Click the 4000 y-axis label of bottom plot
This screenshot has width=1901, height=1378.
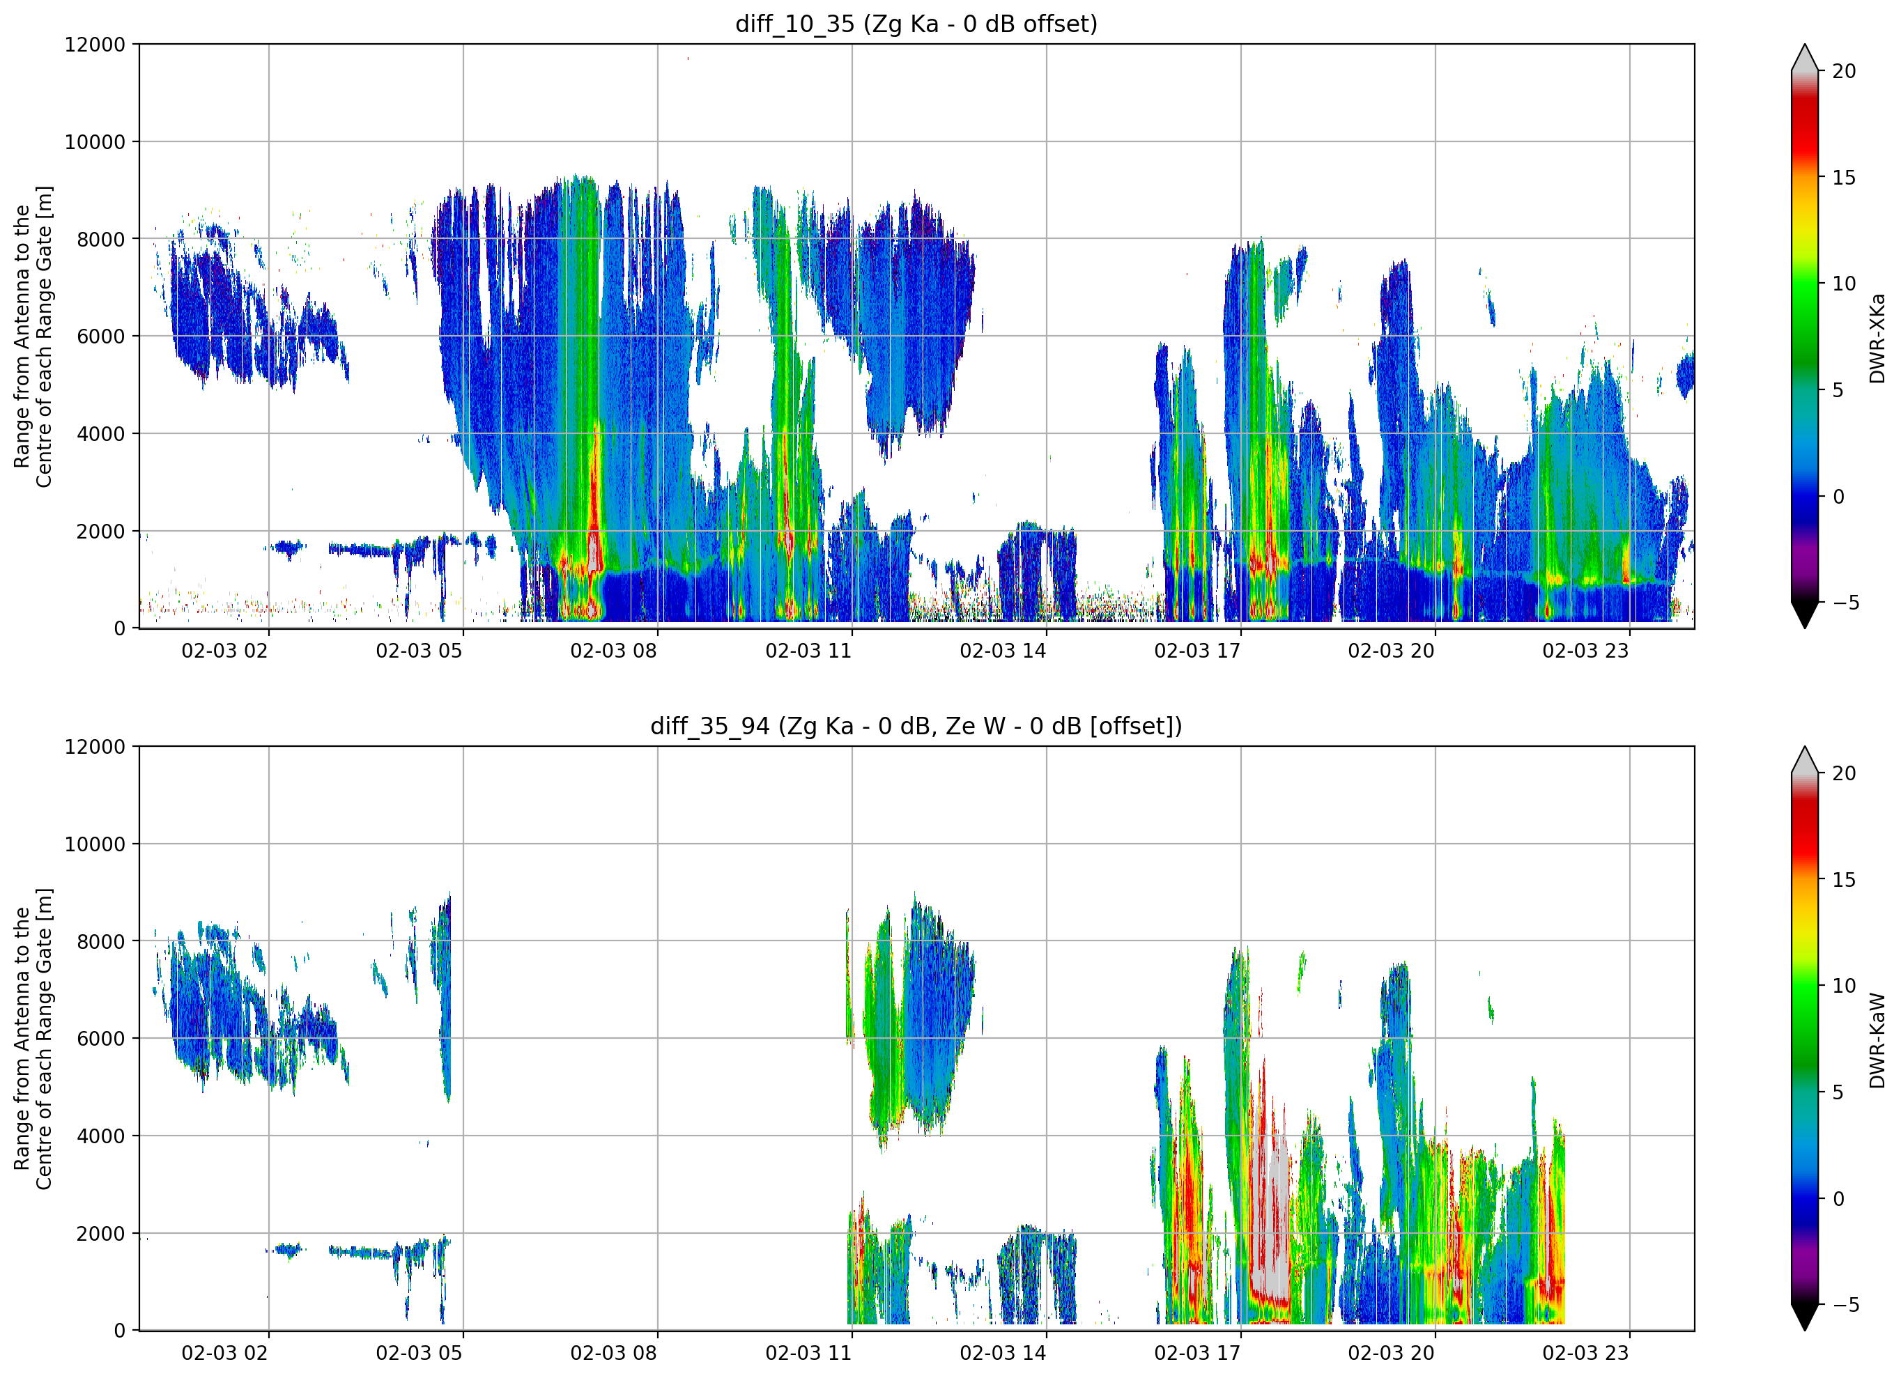click(x=100, y=1136)
